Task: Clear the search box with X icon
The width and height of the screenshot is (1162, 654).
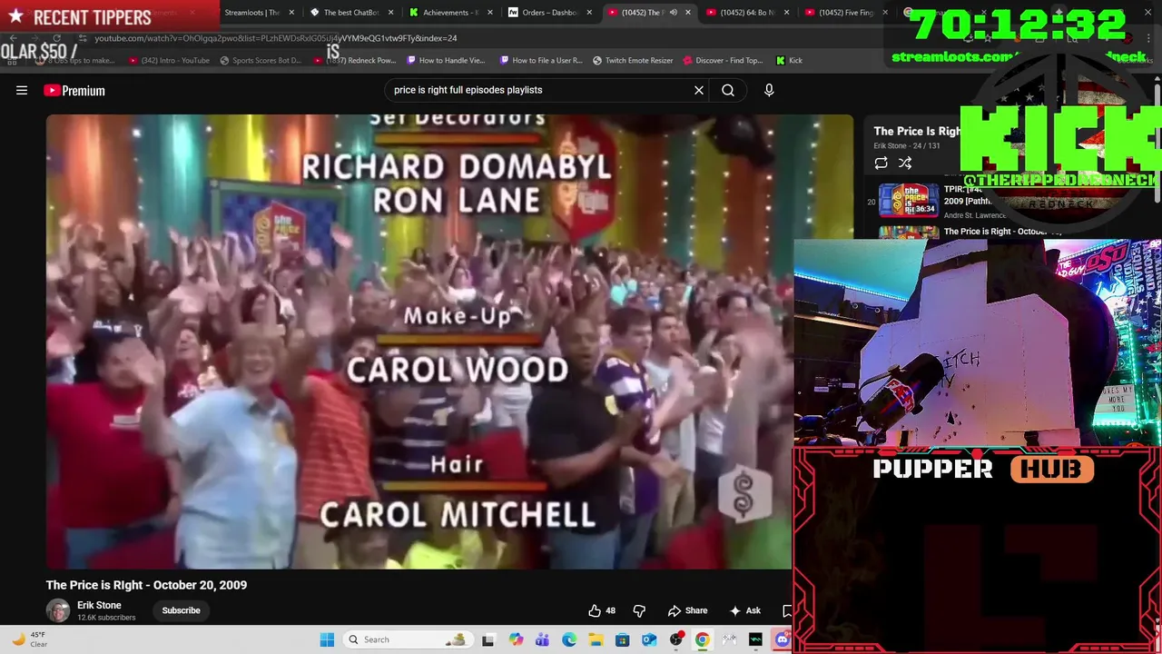Action: (x=699, y=90)
